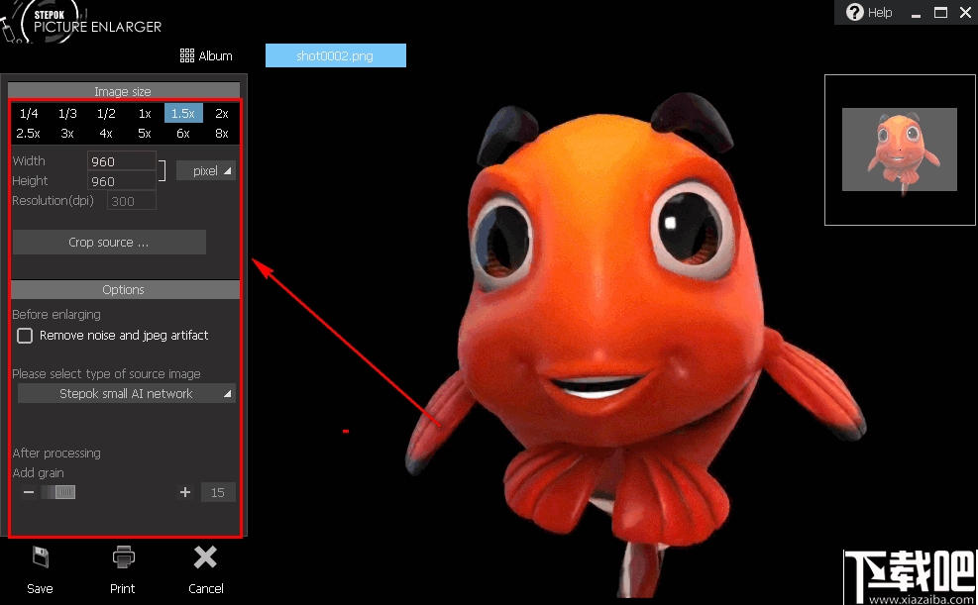
Task: Click the width-height aspect link bracket
Action: pos(163,170)
